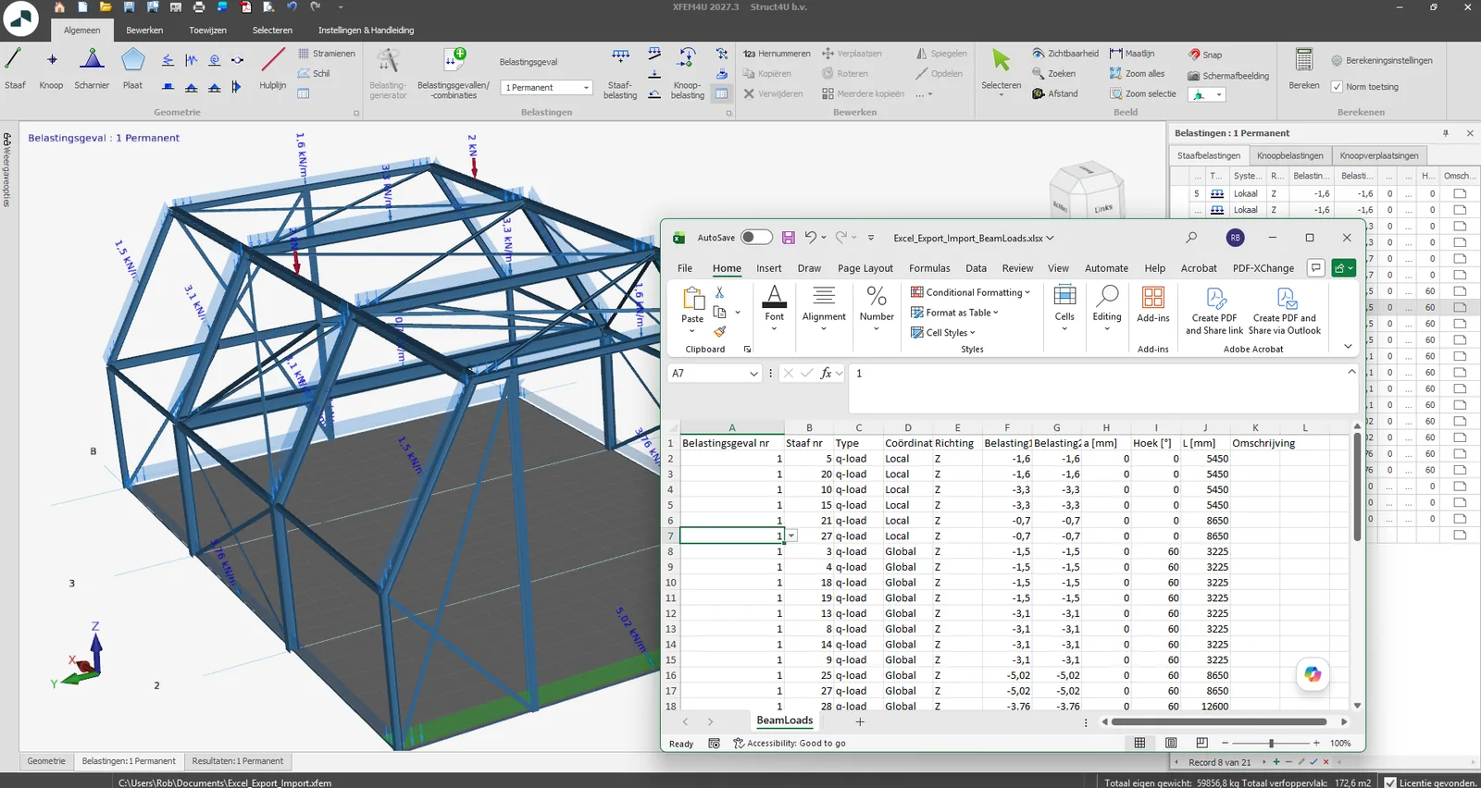Screen dimensions: 1481x788
Task: Click the Zichtbaarheid visibility tool
Action: pos(1065,54)
